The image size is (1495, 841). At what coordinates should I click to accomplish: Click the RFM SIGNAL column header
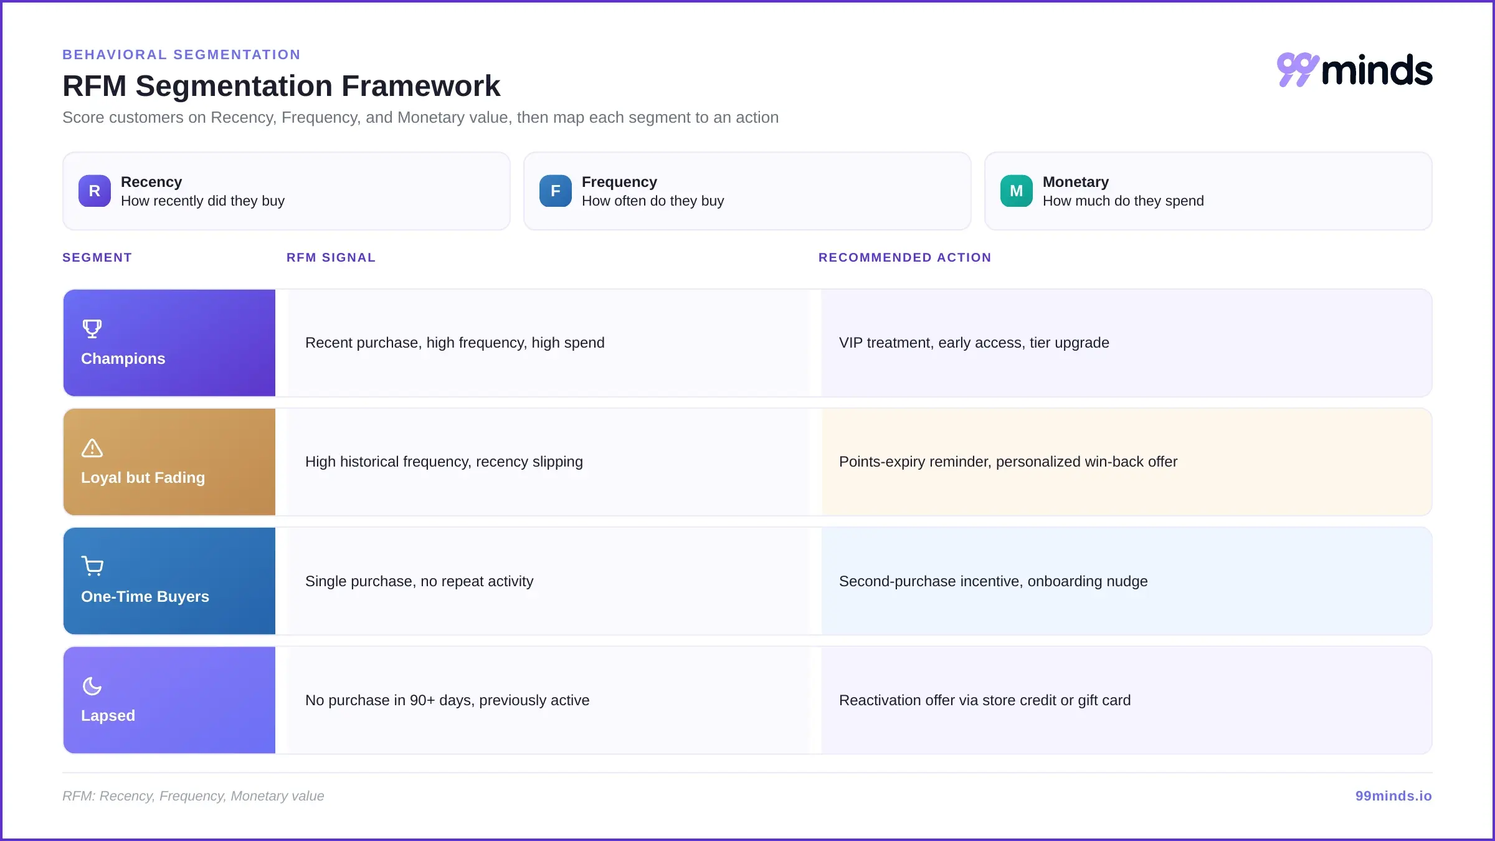331,257
